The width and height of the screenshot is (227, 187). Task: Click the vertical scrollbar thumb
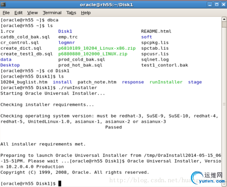click(x=224, y=24)
